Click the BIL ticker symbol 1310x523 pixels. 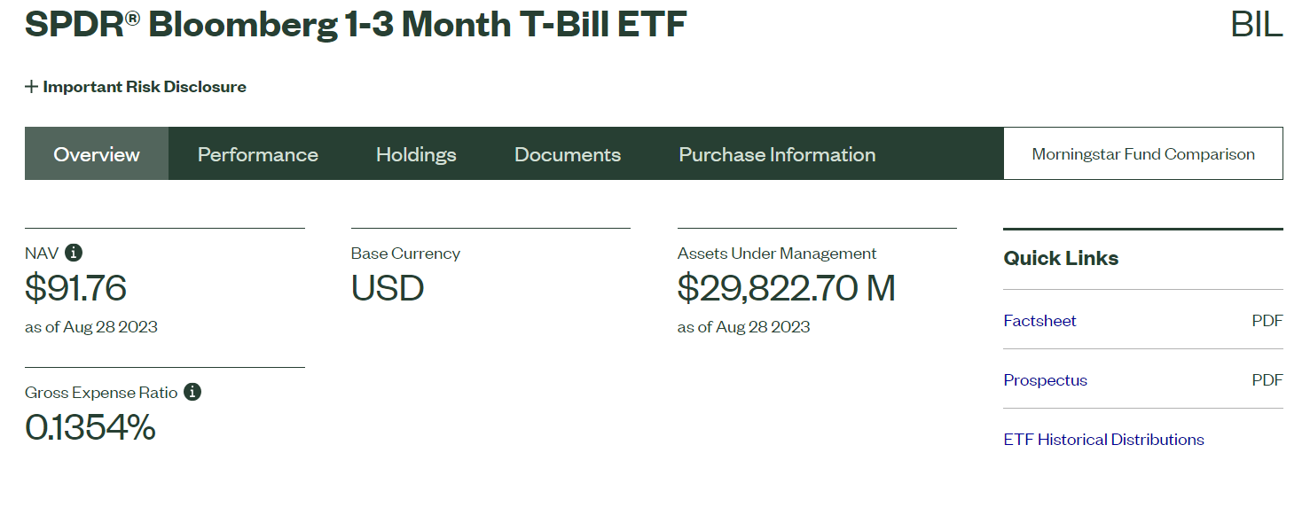coord(1257,24)
